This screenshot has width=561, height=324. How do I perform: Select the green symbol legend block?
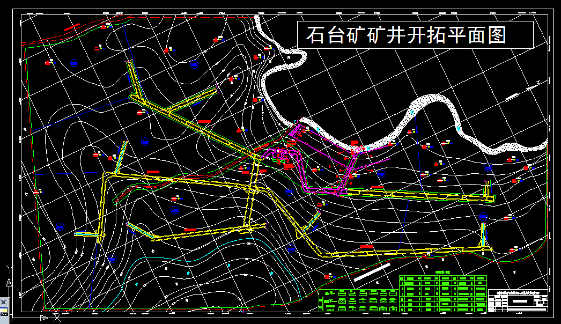click(358, 301)
